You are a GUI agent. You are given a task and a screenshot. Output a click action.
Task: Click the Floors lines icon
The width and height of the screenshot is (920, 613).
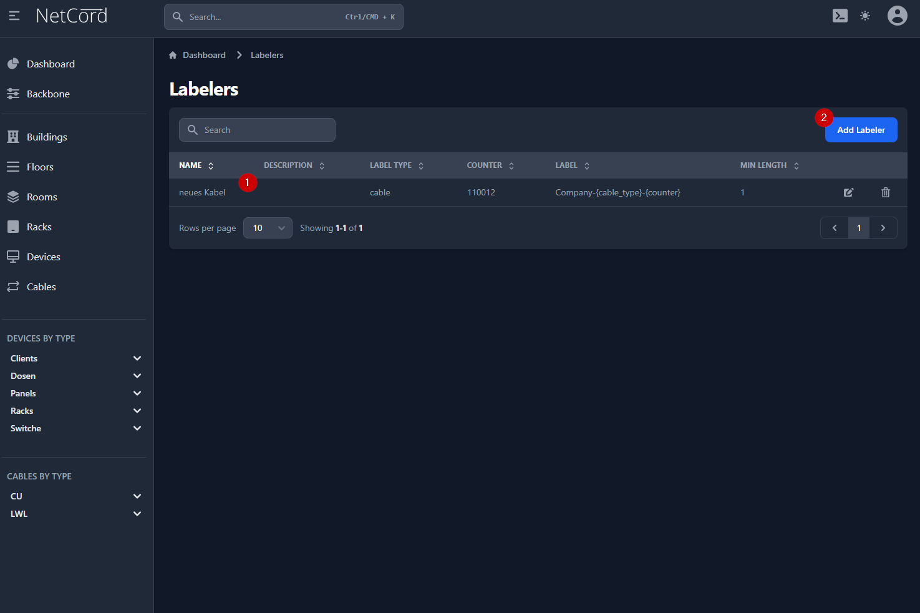[13, 167]
